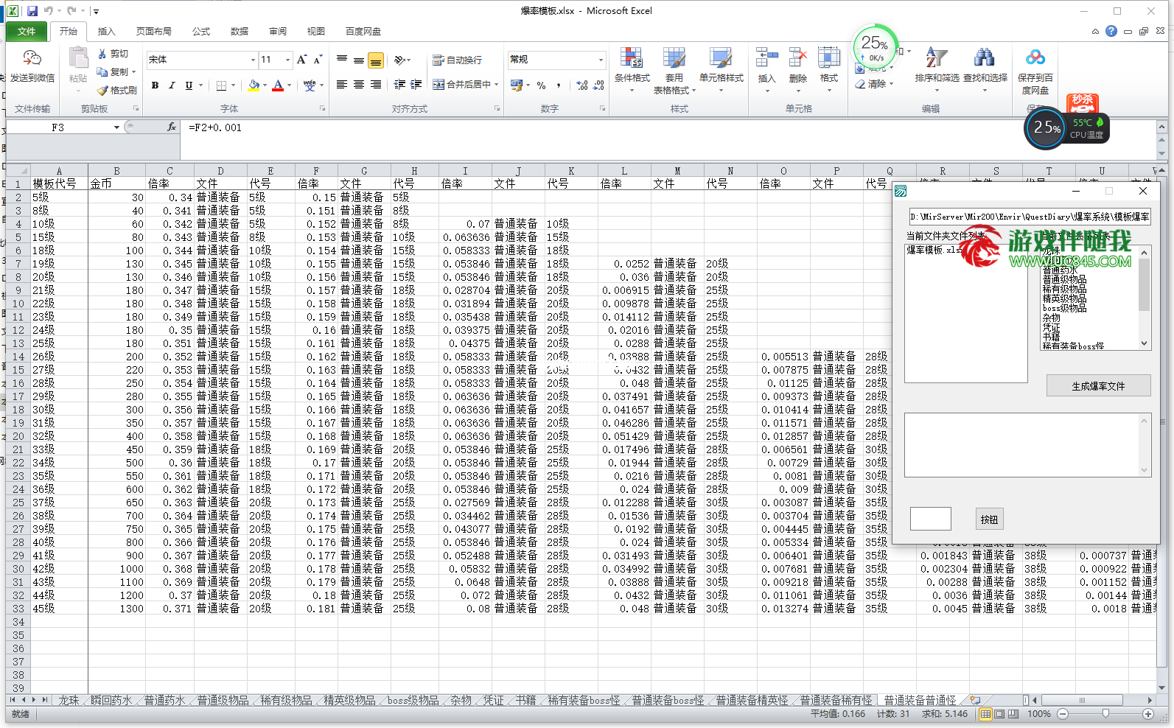Open the Name Box dropdown arrow

(116, 127)
